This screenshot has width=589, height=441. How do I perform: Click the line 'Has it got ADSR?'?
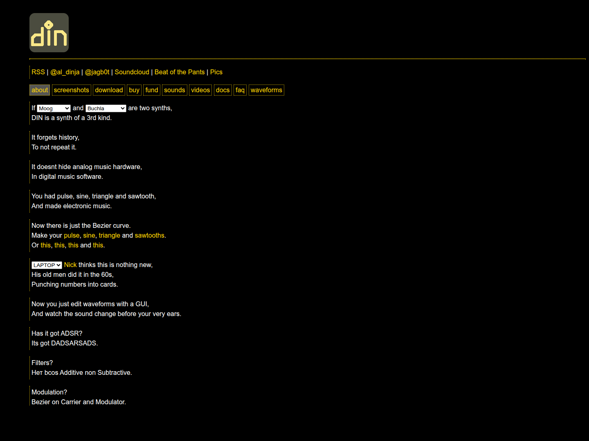(x=57, y=334)
